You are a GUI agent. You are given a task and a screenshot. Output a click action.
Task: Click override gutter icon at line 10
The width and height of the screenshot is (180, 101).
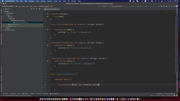[48, 29]
